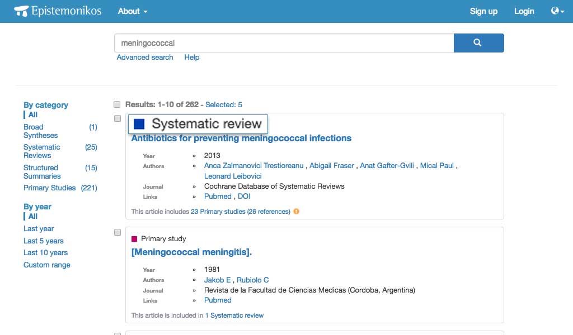
Task: Filter by Systematic Reviews category
Action: coord(41,151)
